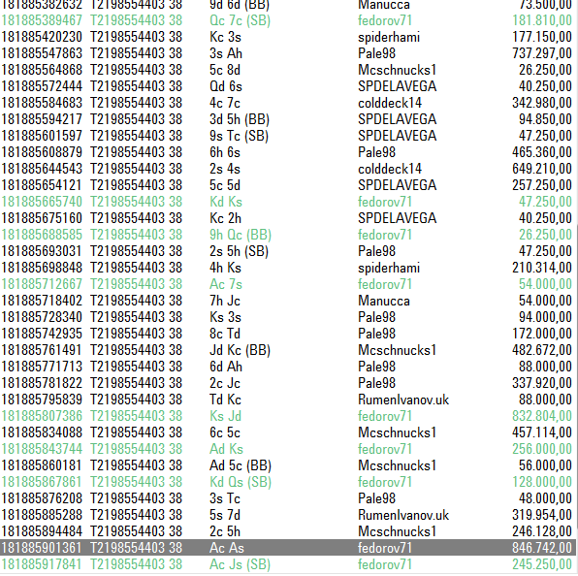This screenshot has height=576, width=578.
Task: Choose Manucca row showing 7h Jc
Action: coord(287,301)
